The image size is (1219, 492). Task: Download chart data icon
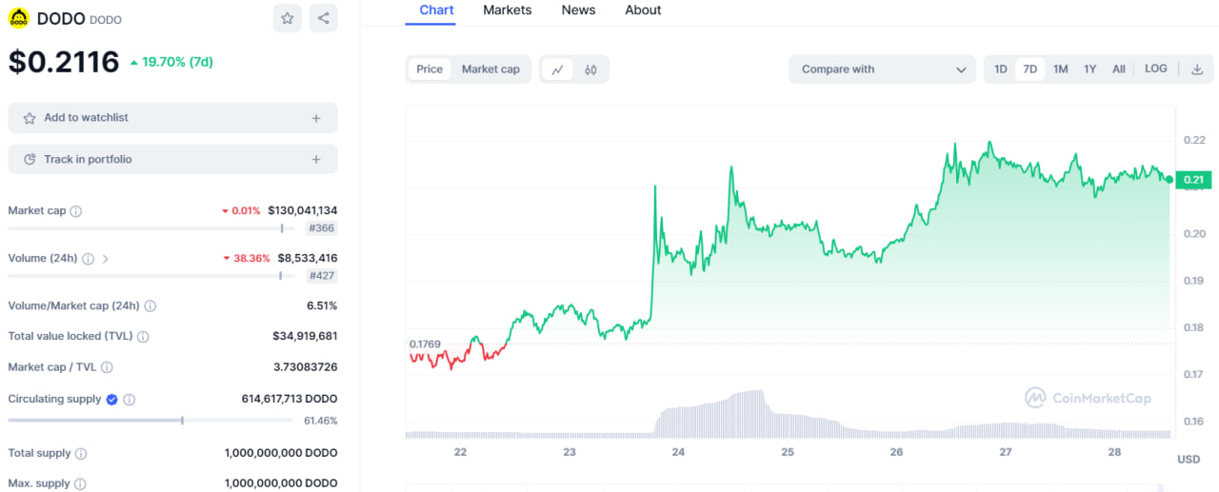1197,69
